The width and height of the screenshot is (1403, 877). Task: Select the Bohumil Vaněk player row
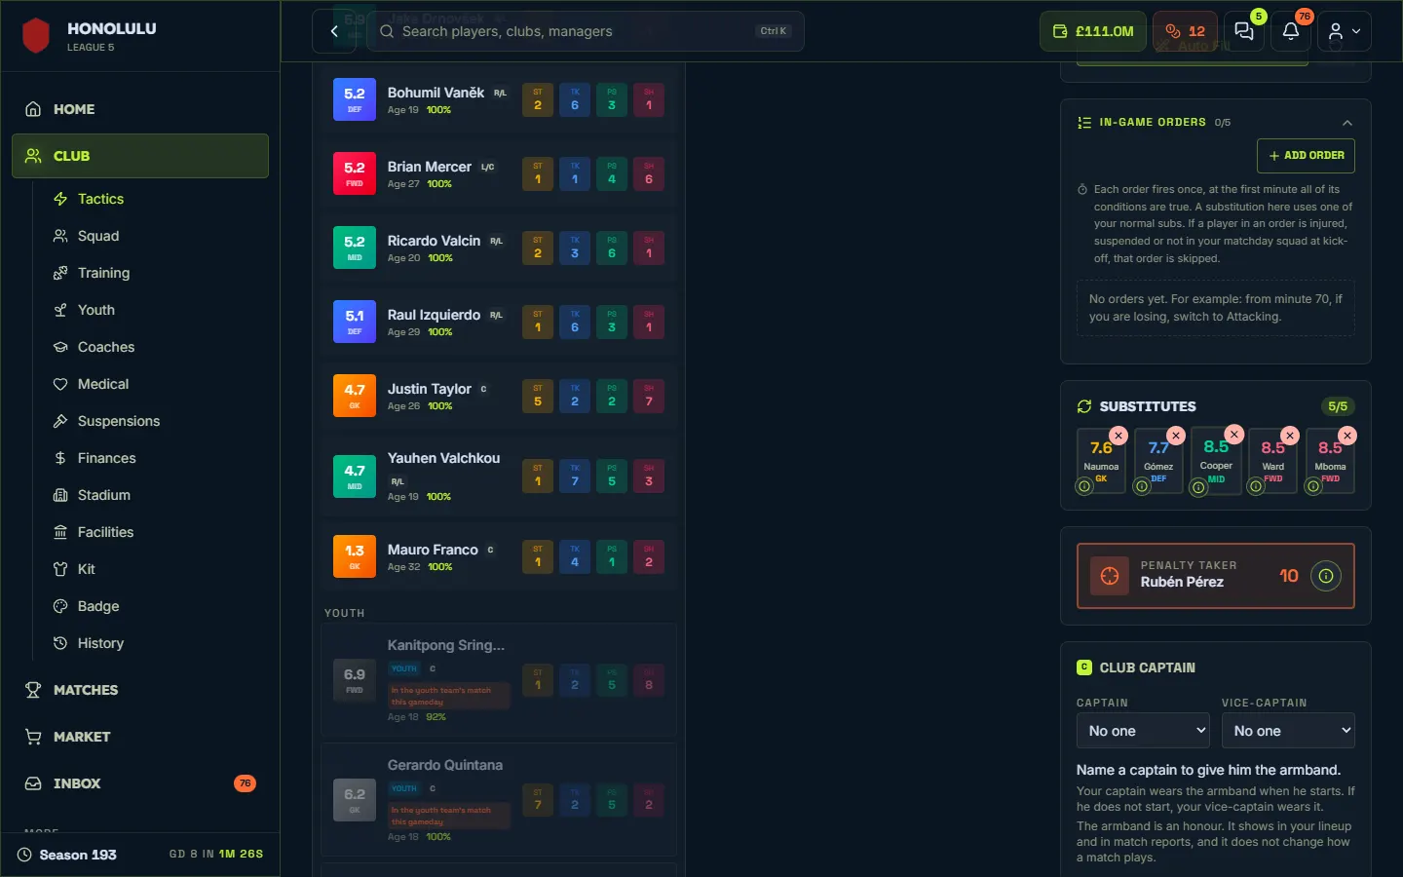tap(499, 99)
